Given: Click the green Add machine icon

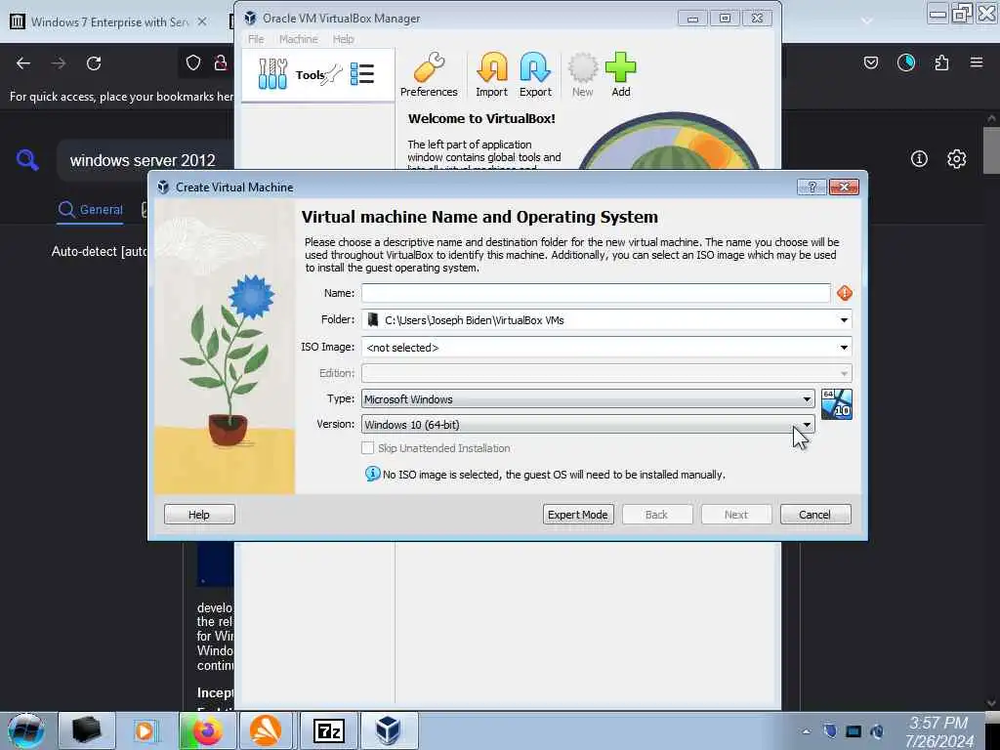Looking at the screenshot, I should click(x=620, y=74).
